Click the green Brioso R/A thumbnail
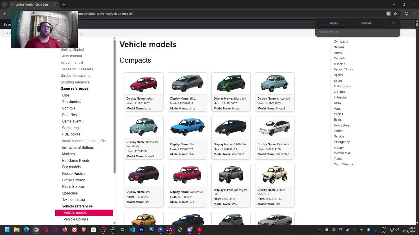The height and width of the screenshot is (235, 419). [231, 84]
